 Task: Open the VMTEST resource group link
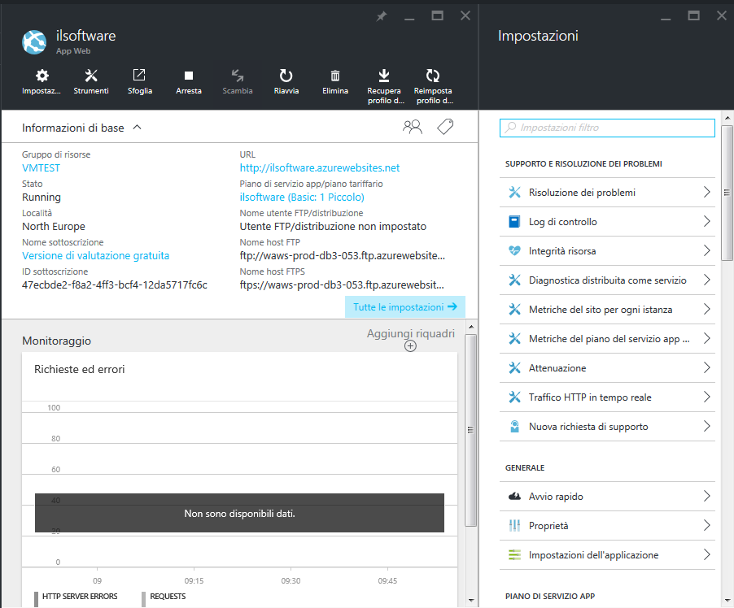[42, 168]
